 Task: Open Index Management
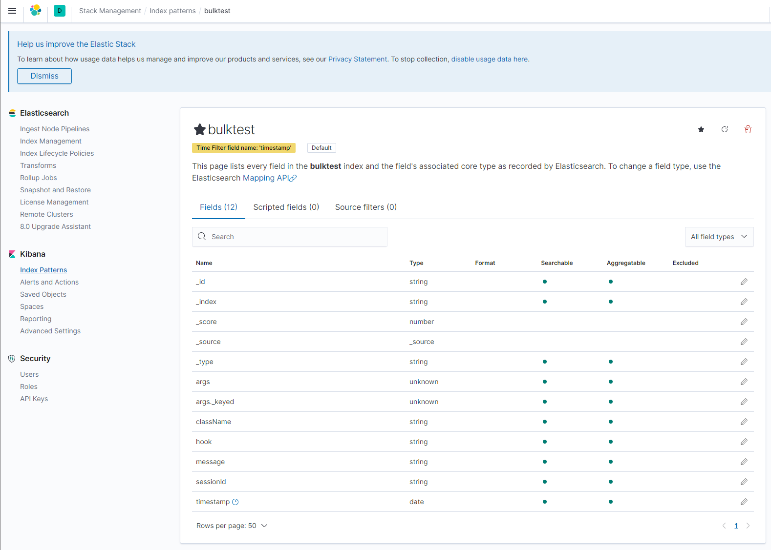[x=51, y=141]
